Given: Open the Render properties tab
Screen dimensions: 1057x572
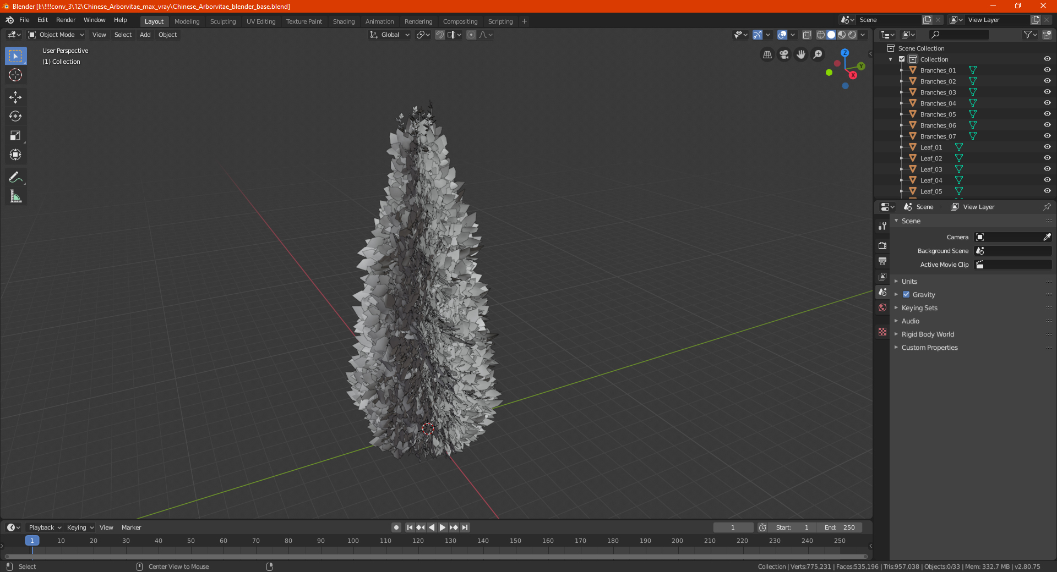Looking at the screenshot, I should click(882, 245).
